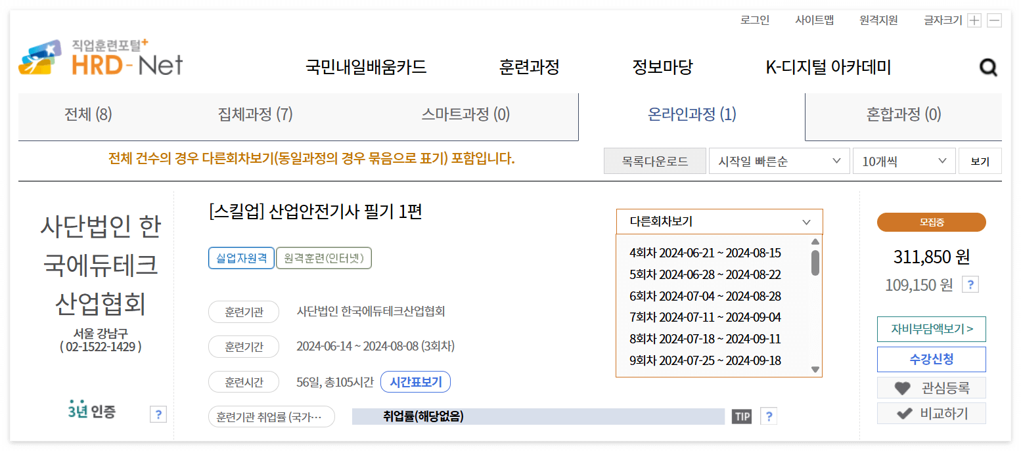The height and width of the screenshot is (451, 1021).
Task: Click the help question mark beside 109,150 원
Action: (x=970, y=284)
